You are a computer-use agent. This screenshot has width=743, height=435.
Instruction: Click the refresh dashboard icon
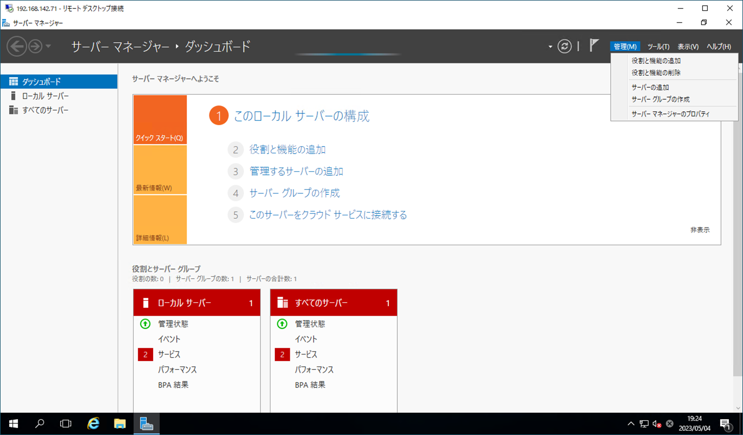point(564,46)
